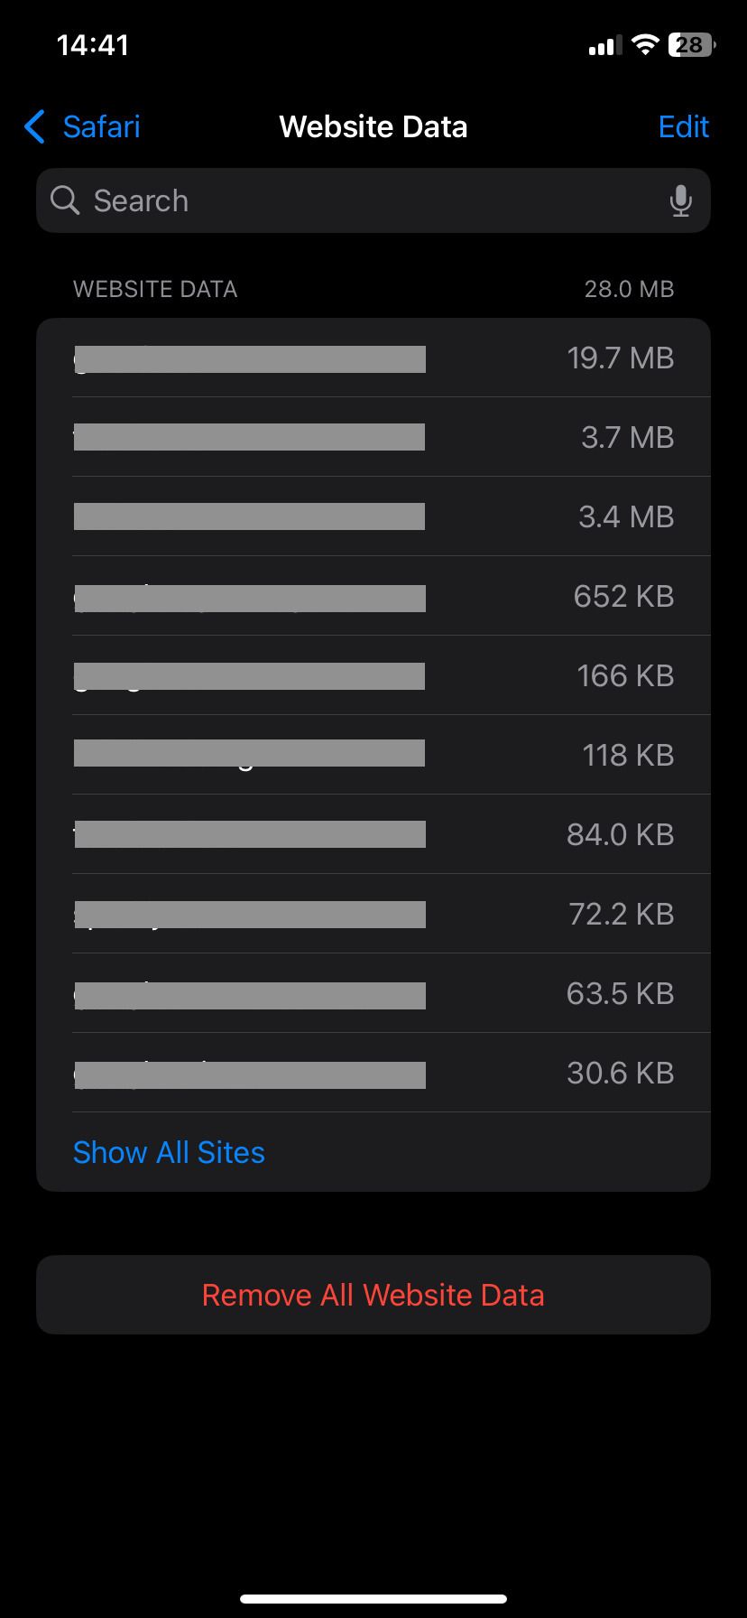The height and width of the screenshot is (1618, 747).
Task: Select the 3.7 MB website entry
Action: click(x=373, y=437)
